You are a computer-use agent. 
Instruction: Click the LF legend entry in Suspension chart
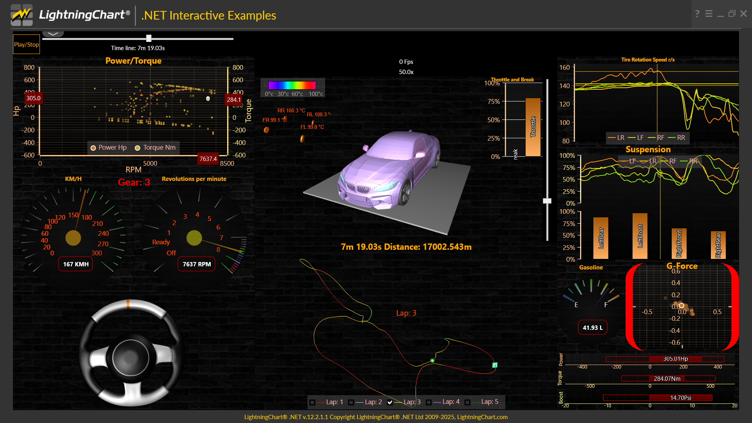[628, 161]
